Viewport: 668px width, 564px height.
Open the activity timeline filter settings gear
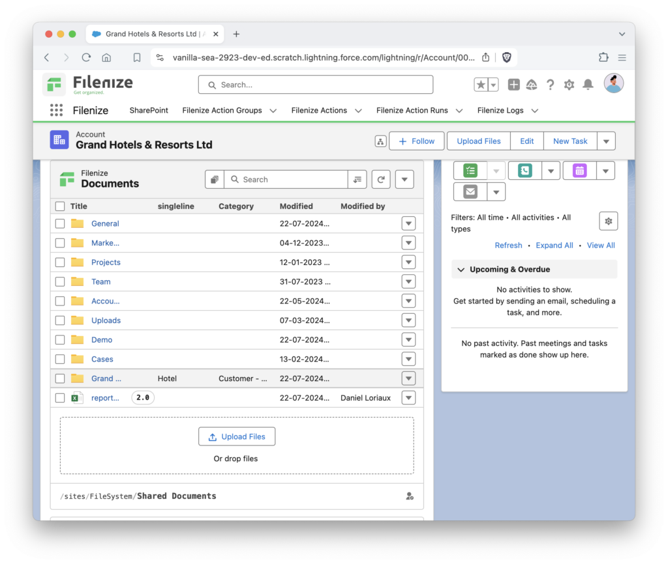click(x=609, y=221)
